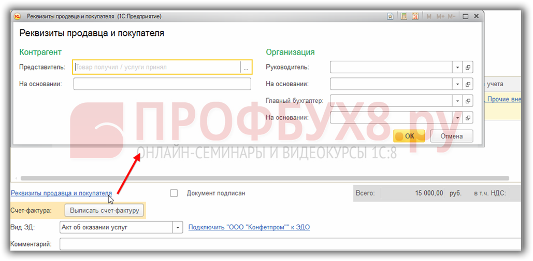The width and height of the screenshot is (533, 261).
Task: Open the last На основании record in Организация
Action: tap(468, 118)
